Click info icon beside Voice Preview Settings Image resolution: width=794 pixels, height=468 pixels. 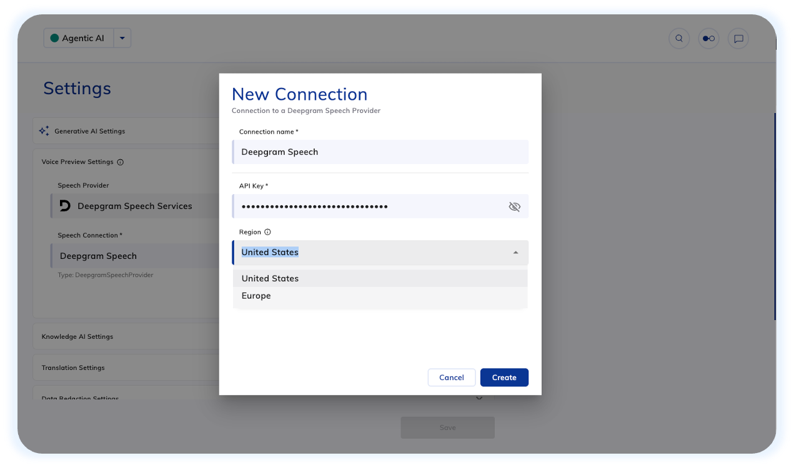coord(121,162)
